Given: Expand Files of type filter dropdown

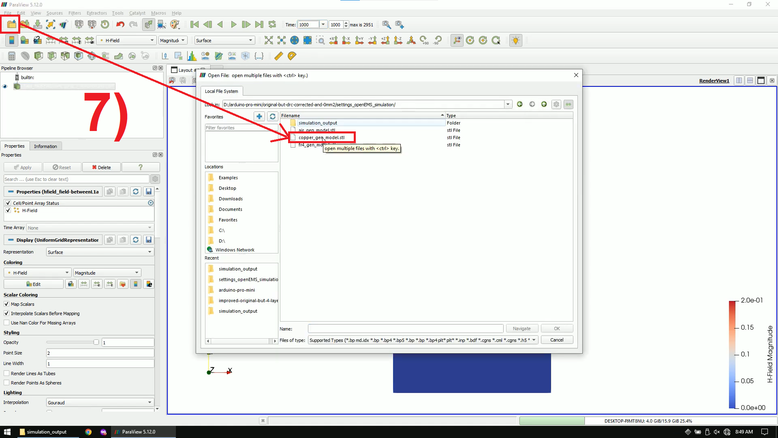Looking at the screenshot, I should coord(534,340).
